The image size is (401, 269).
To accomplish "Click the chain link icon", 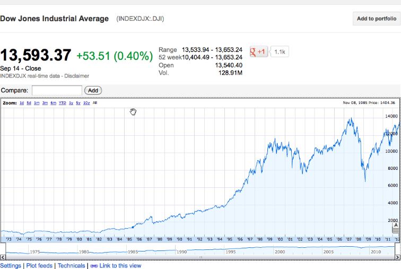I will point(94,266).
